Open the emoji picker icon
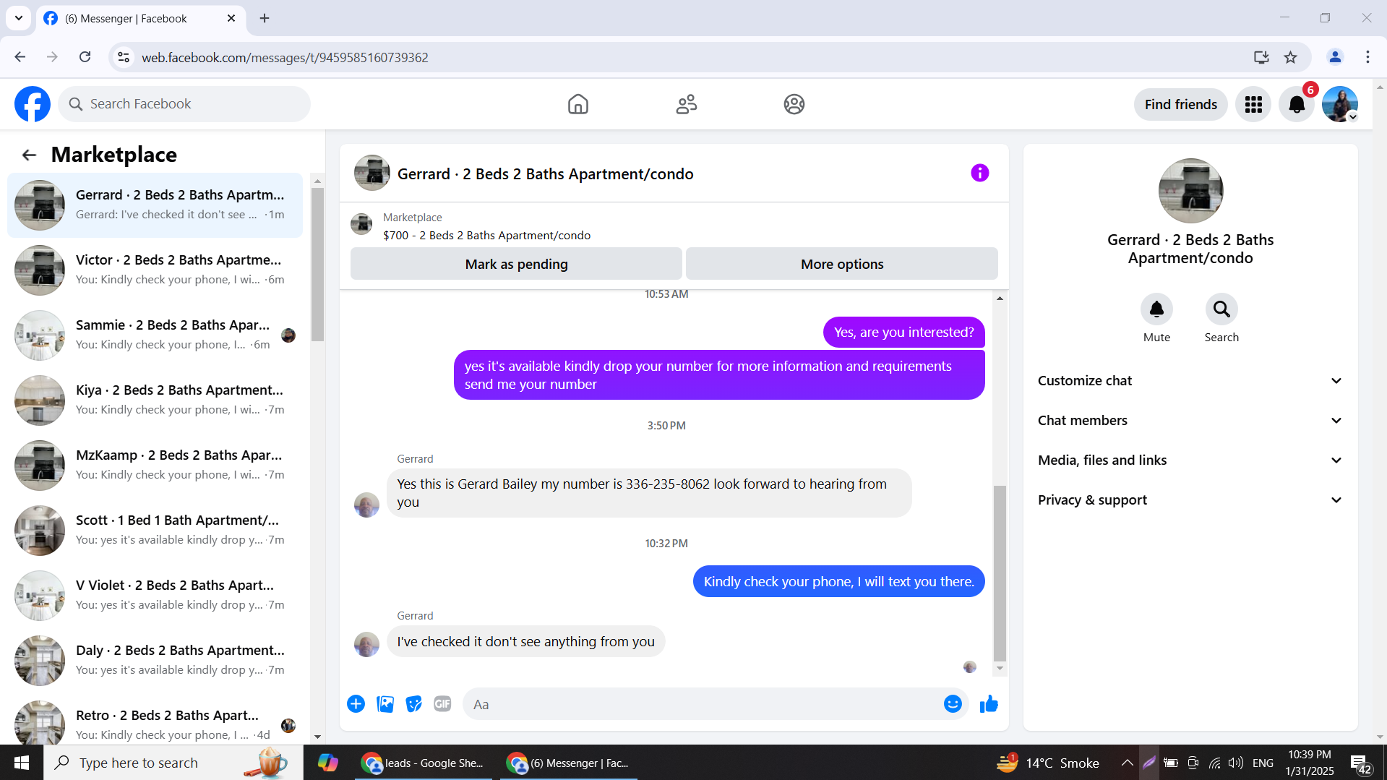The width and height of the screenshot is (1387, 780). [x=953, y=704]
